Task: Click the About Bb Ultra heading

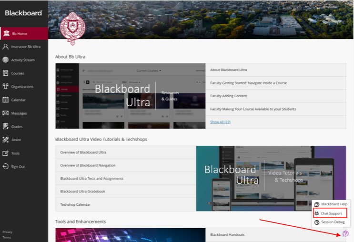Action: click(x=70, y=57)
